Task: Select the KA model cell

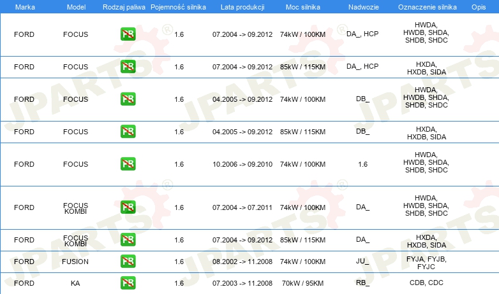Action: 75,283
